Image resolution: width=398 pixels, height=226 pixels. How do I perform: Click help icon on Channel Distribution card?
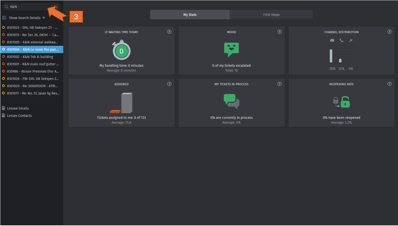389,32
